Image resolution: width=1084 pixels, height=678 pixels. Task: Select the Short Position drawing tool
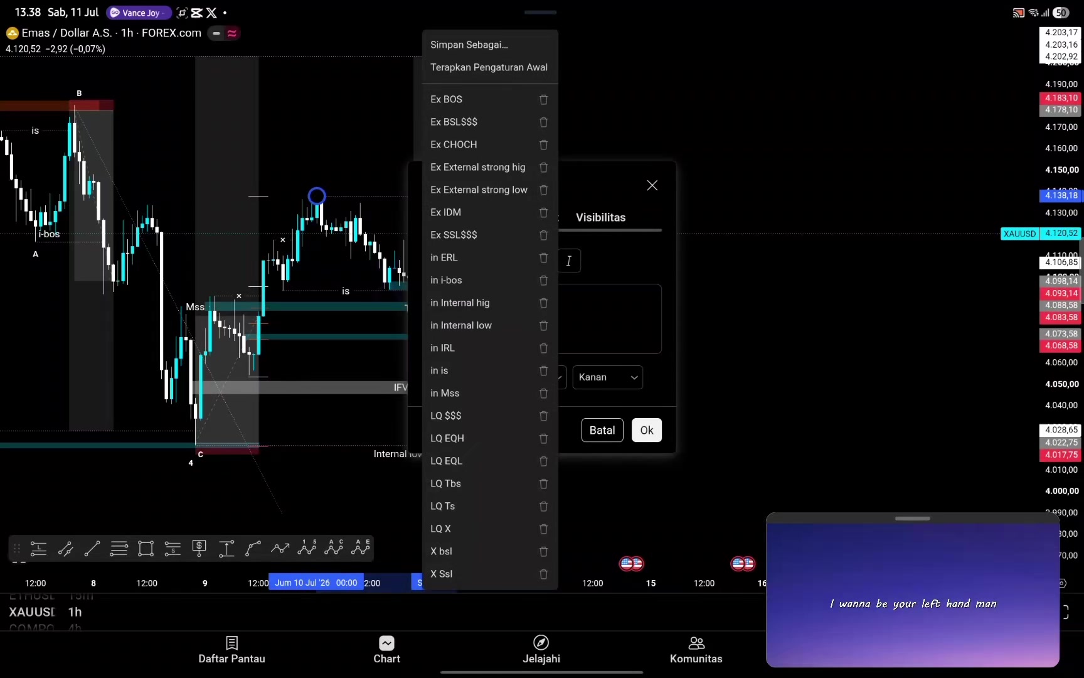[173, 549]
